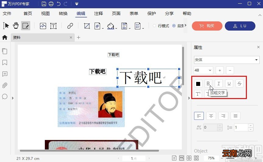Switch to the 分享 tab
This screenshot has height=162, width=263.
169,13
